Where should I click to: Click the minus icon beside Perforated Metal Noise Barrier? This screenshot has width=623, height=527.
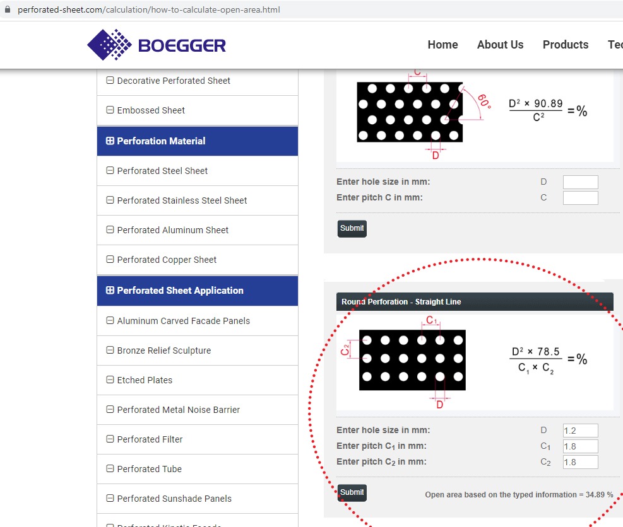click(110, 410)
